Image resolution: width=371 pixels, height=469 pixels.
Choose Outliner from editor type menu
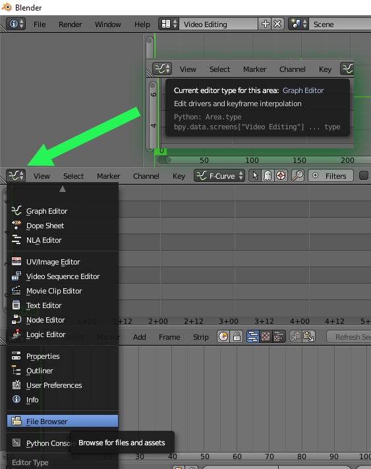click(x=63, y=371)
